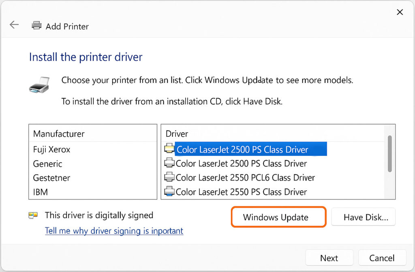Click the driver list vertical scrollbar
The height and width of the screenshot is (272, 415).
[x=389, y=154]
